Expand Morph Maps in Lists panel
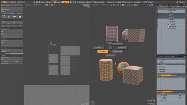 [x=158, y=68]
